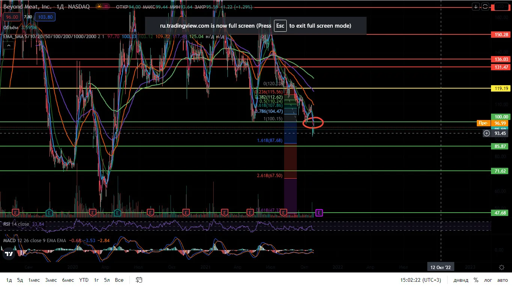Collapse the indicator legend chevron
Viewport: 512px width, 287px height.
click(9, 45)
